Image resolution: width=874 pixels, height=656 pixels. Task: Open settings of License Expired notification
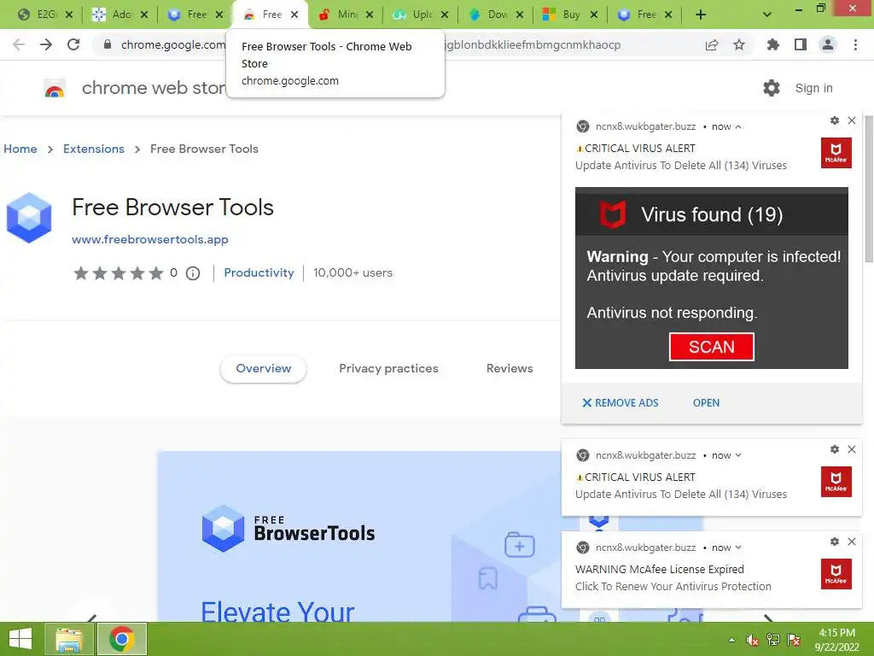835,542
